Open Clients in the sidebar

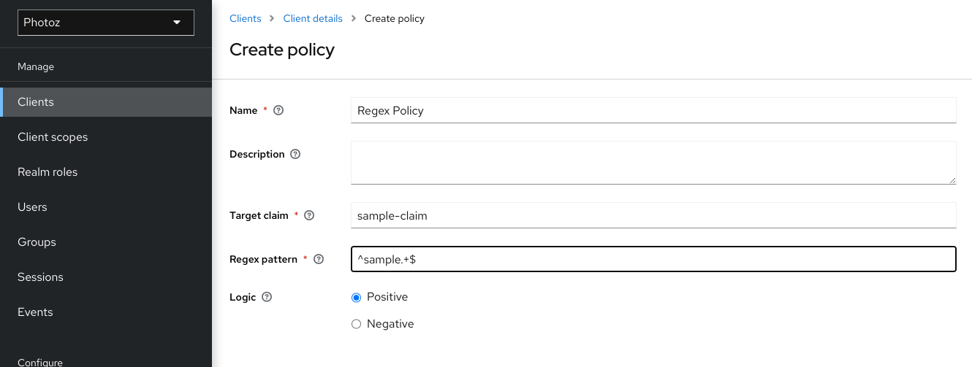[36, 102]
